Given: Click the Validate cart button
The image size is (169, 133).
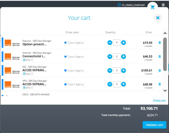Looking at the screenshot, I should 154,125.
